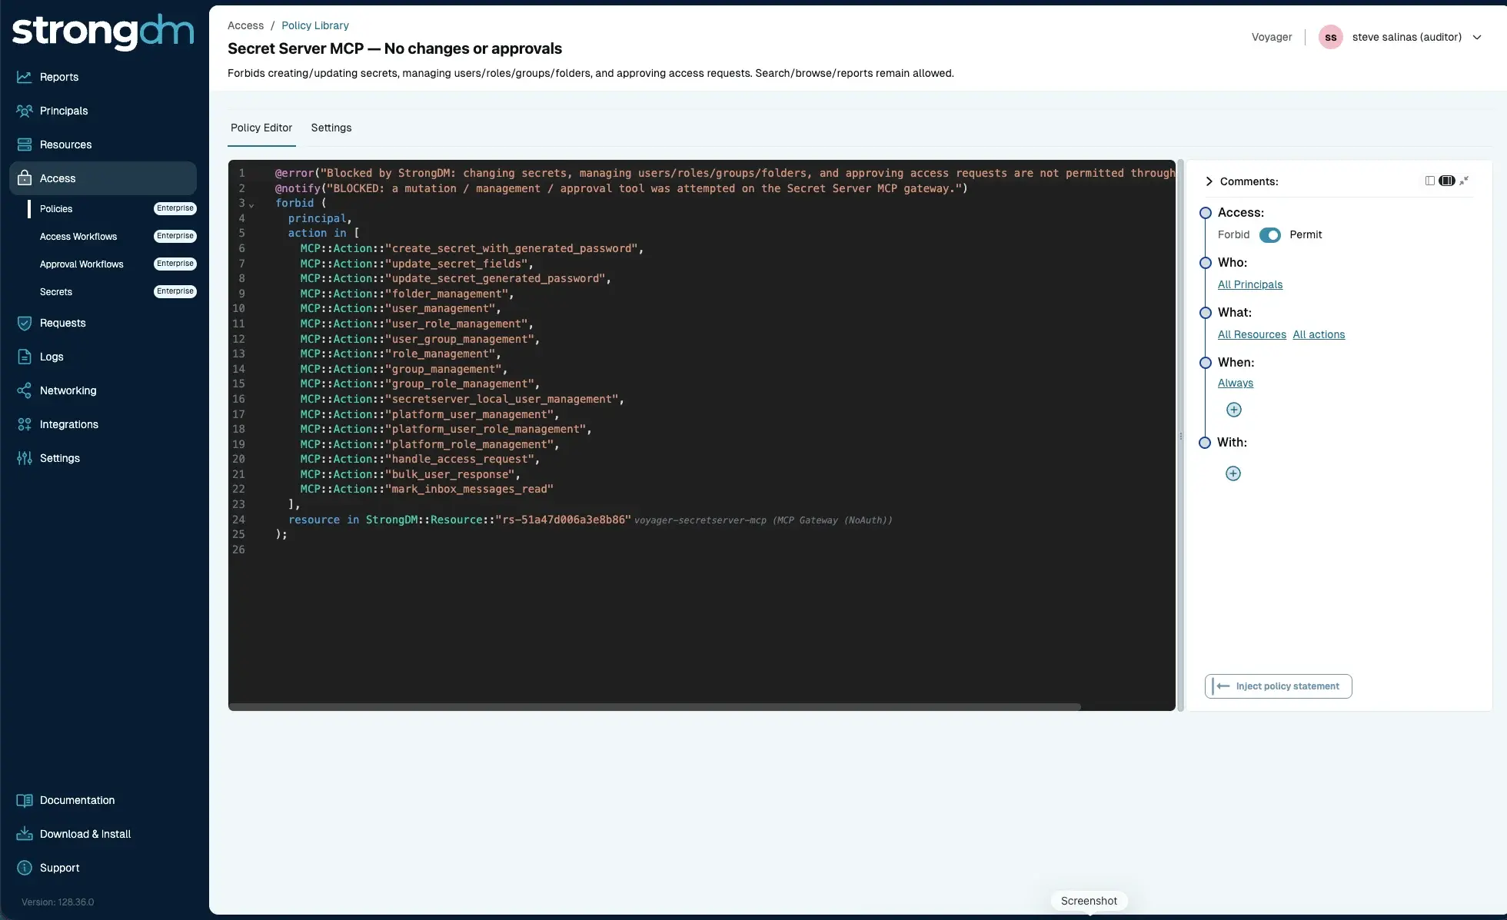Open Settings in the left sidebar
This screenshot has width=1507, height=920.
pyautogui.click(x=59, y=458)
